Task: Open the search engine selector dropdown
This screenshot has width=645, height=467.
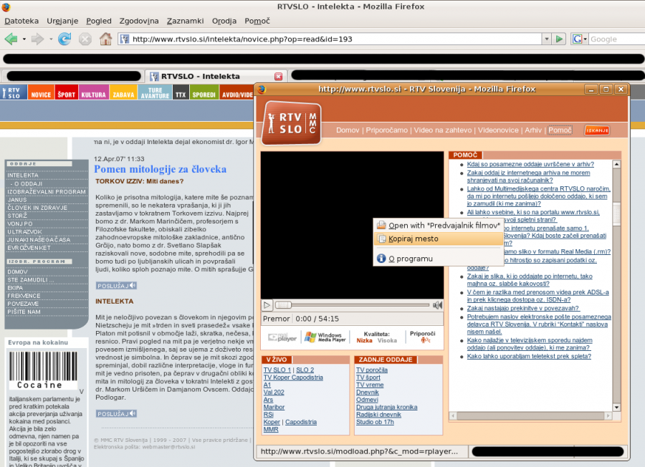Action: pyautogui.click(x=585, y=39)
